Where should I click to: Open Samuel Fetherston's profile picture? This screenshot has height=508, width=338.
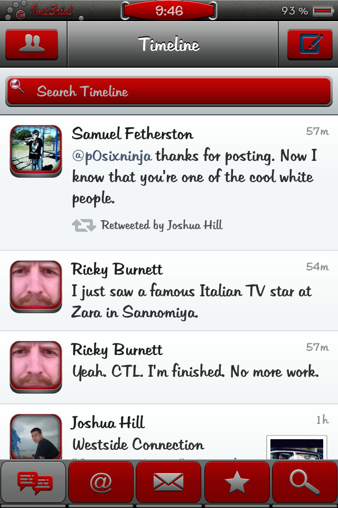tap(36, 151)
